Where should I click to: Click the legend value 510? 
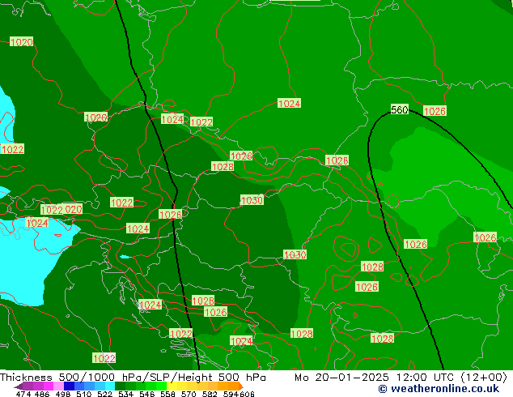click(84, 394)
